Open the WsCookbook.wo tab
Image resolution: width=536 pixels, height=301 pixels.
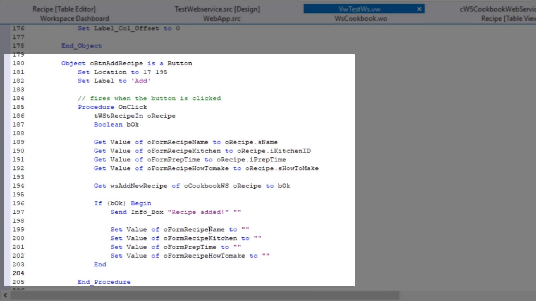point(361,19)
